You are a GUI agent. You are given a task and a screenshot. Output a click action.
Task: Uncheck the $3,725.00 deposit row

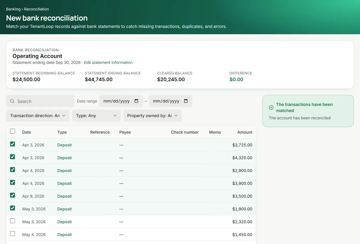pos(13,144)
